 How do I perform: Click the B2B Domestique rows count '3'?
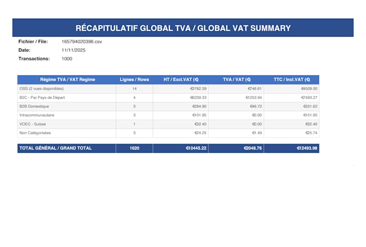point(134,107)
